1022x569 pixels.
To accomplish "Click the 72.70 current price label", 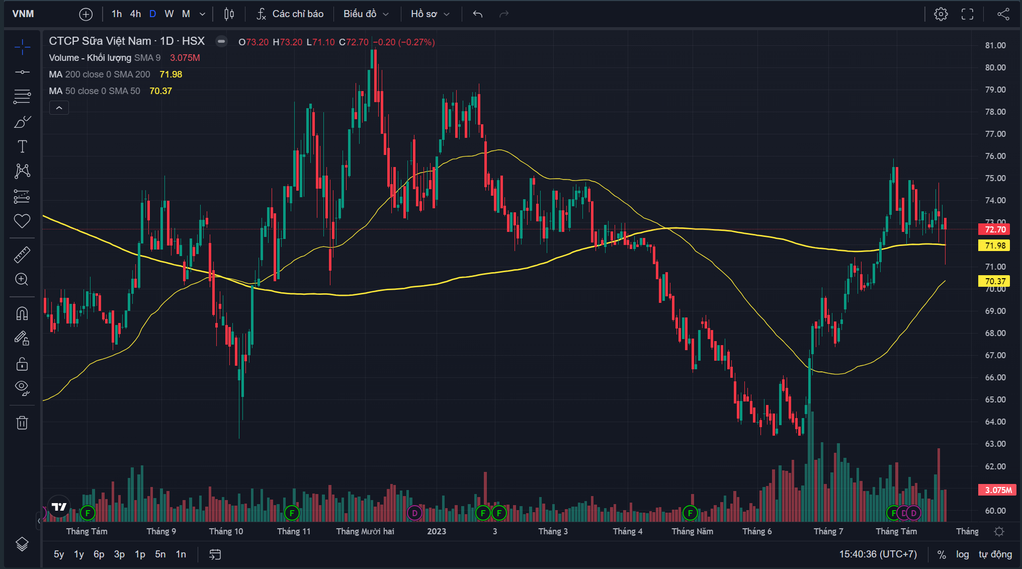I will point(994,229).
